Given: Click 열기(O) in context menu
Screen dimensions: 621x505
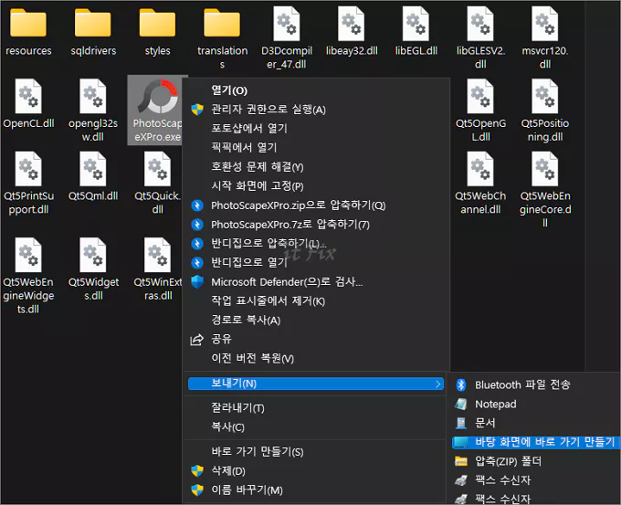Looking at the screenshot, I should [x=316, y=90].
